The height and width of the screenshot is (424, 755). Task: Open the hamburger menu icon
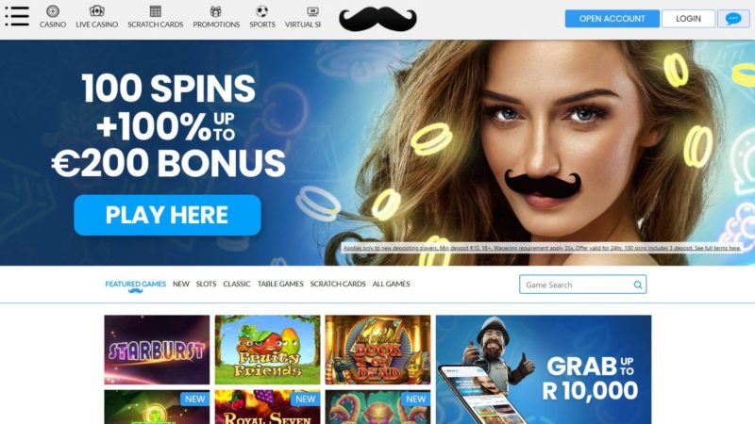point(17,16)
